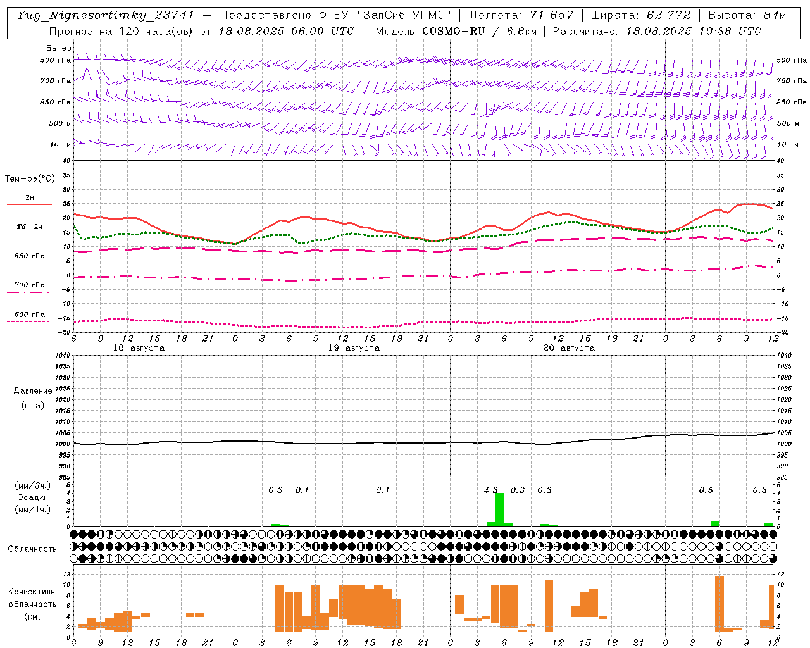This screenshot has height=648, width=810.
Task: Click the Ветер panel label
Action: (x=59, y=48)
